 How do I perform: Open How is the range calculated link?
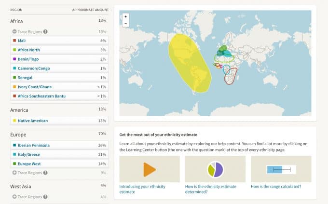pyautogui.click(x=276, y=187)
